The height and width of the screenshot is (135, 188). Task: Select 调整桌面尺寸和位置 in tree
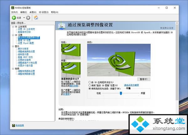pyautogui.click(x=27, y=63)
